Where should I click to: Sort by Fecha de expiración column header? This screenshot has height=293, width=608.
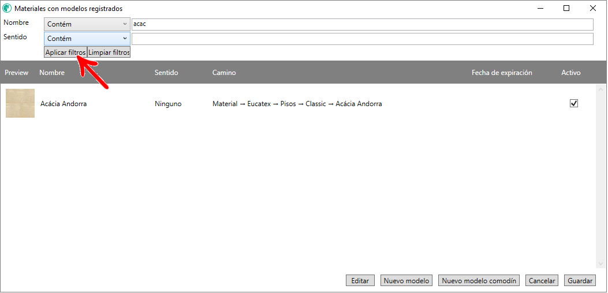(x=502, y=73)
